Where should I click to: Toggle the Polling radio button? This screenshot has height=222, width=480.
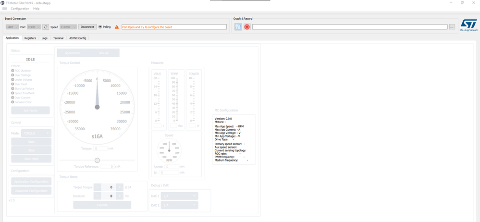tap(100, 27)
